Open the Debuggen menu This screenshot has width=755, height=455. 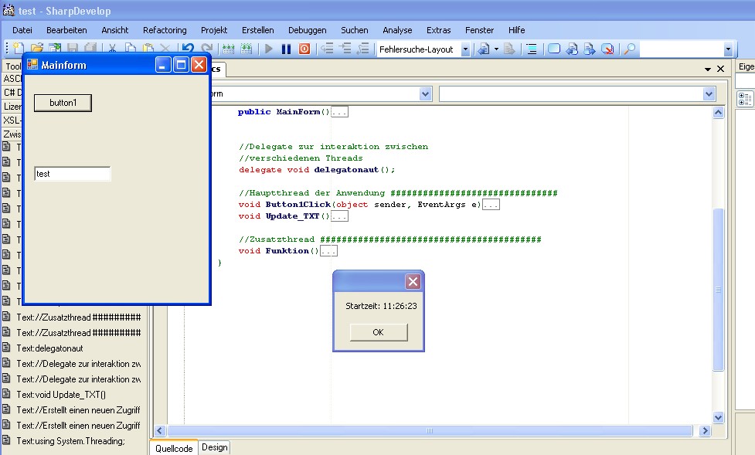point(307,30)
